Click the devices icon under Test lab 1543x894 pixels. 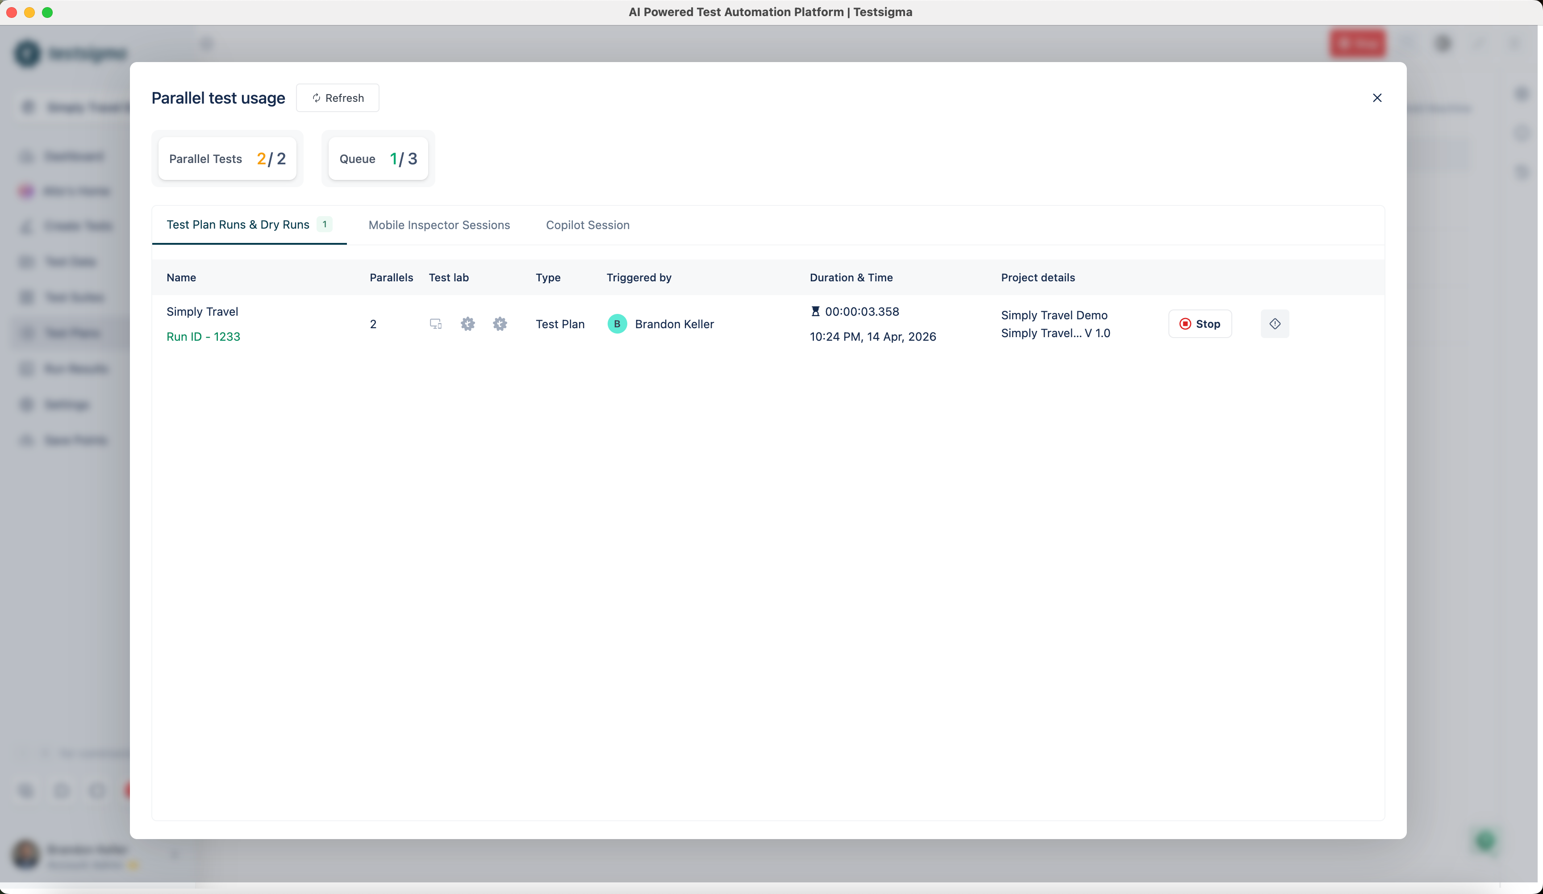435,324
